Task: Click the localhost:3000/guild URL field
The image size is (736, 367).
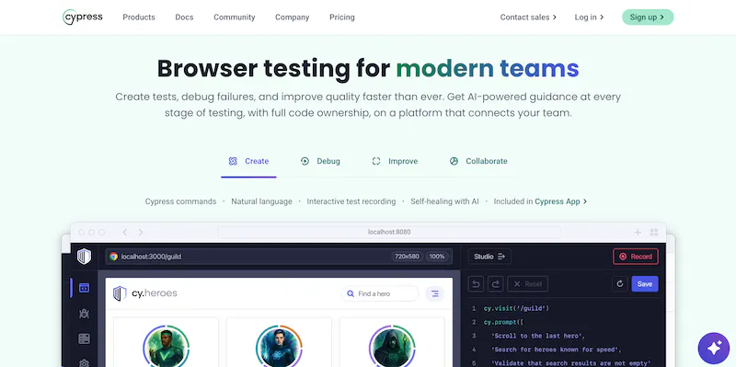Action: pos(279,257)
